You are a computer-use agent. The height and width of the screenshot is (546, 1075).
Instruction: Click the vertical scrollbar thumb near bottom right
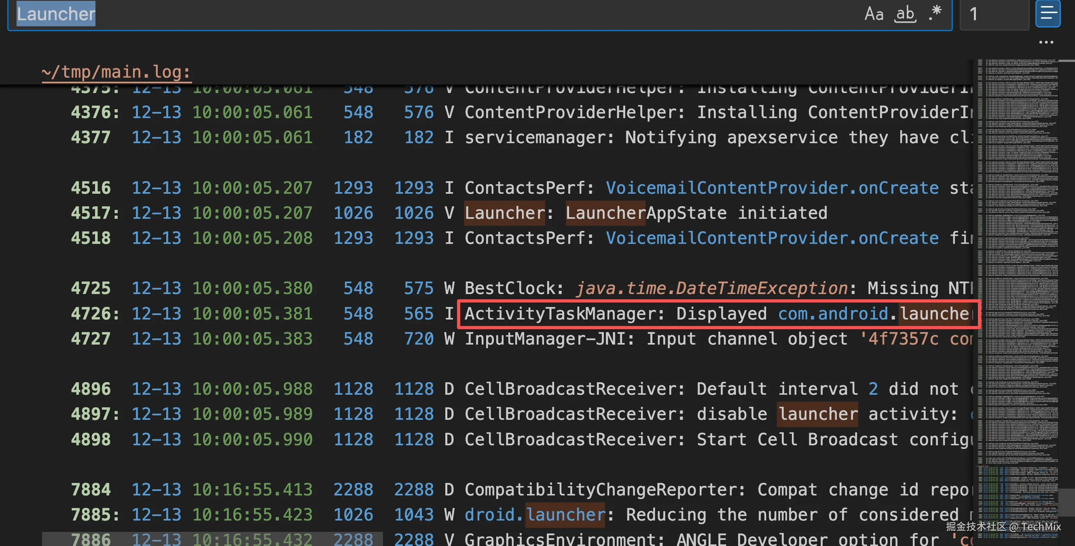[x=1067, y=502]
